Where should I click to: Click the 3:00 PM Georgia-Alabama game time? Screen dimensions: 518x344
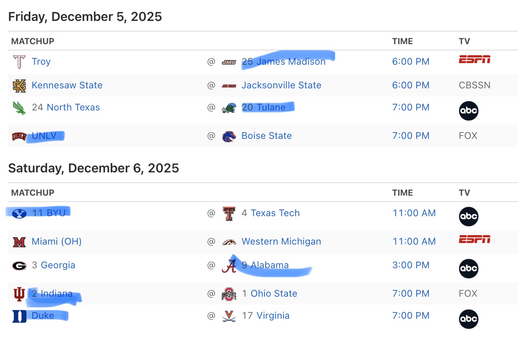411,265
